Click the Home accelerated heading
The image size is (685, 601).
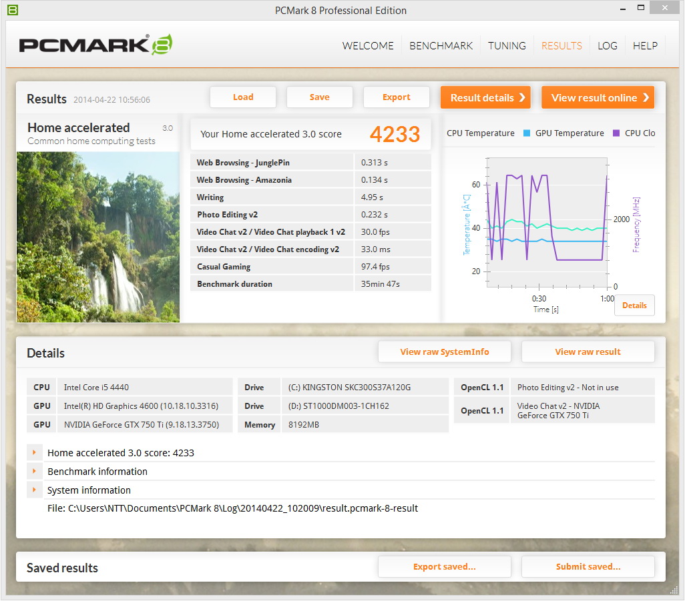(79, 127)
